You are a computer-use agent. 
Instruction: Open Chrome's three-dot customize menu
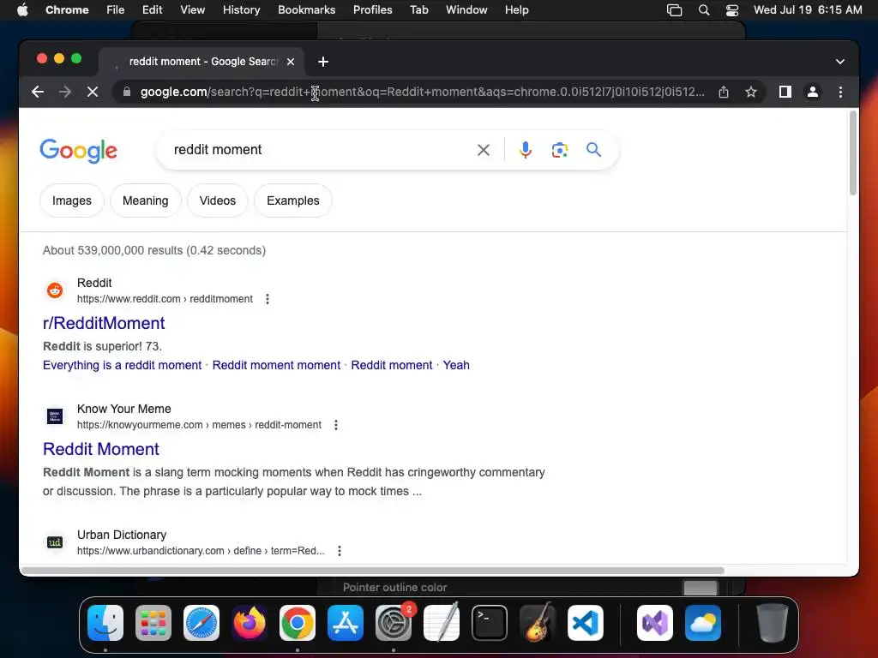tap(840, 92)
